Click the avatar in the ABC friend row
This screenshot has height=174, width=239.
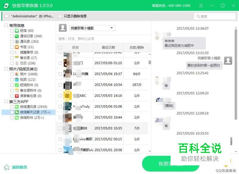(68, 96)
